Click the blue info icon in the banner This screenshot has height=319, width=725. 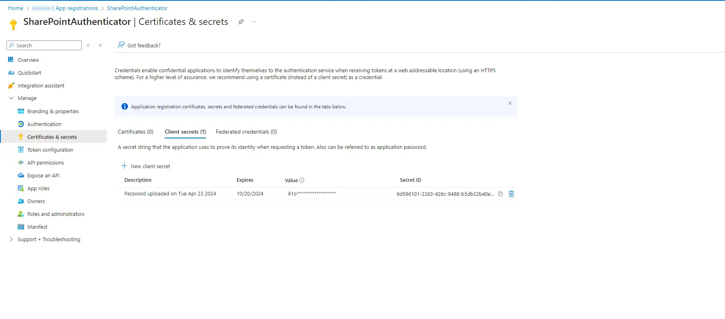125,106
